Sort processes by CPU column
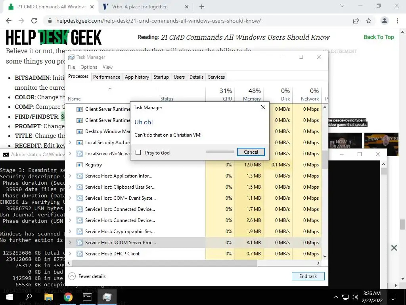Viewport: 406px width, 305px height. [x=220, y=95]
